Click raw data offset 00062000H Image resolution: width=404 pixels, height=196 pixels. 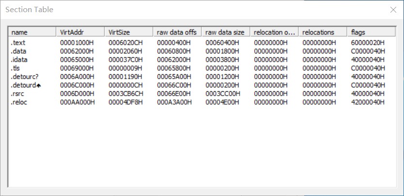click(174, 60)
